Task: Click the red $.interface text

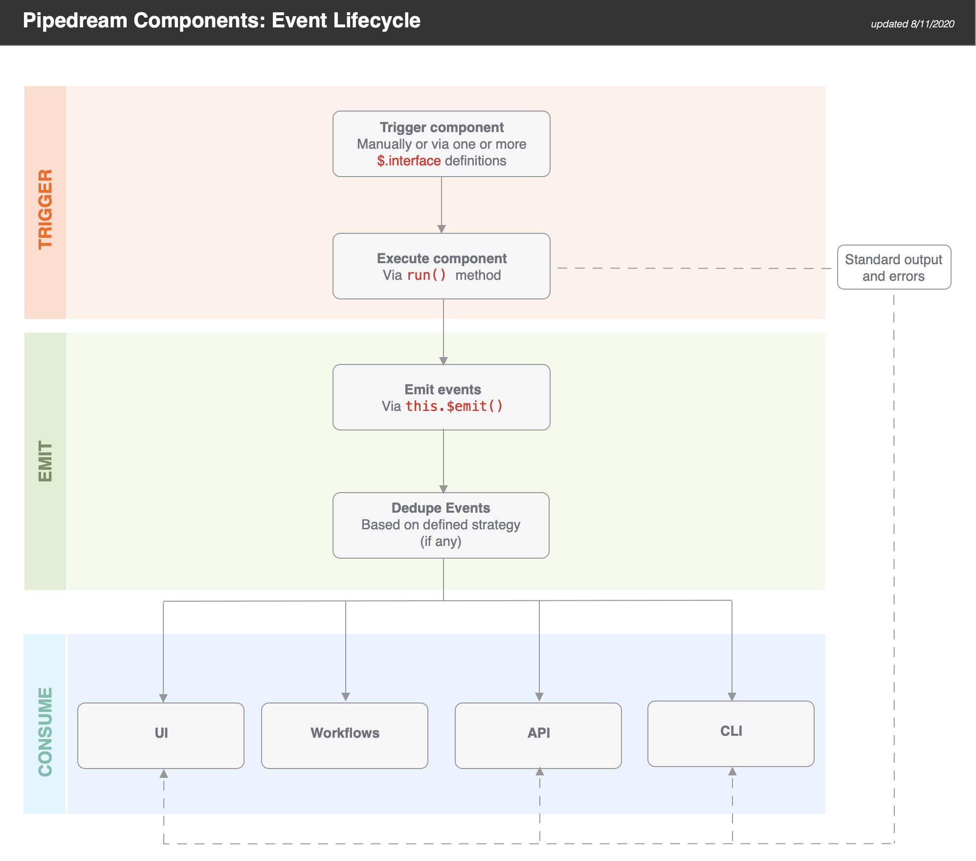Action: pyautogui.click(x=409, y=161)
